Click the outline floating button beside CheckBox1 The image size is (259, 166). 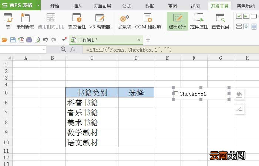click(239, 109)
